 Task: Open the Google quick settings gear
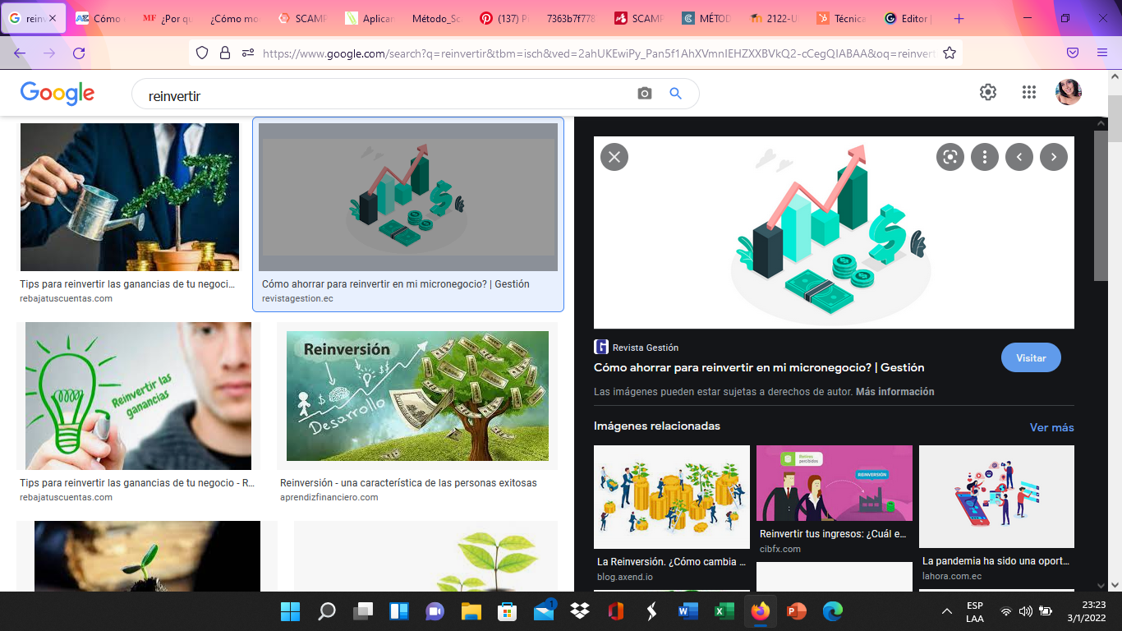click(987, 92)
